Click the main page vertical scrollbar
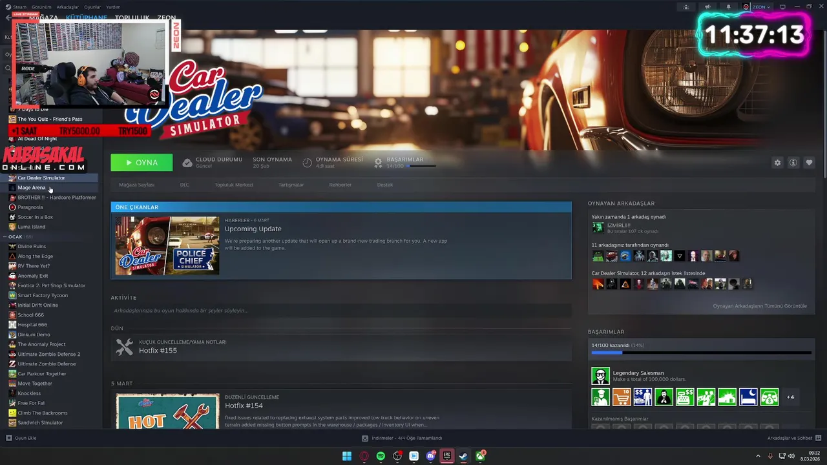 [824, 103]
